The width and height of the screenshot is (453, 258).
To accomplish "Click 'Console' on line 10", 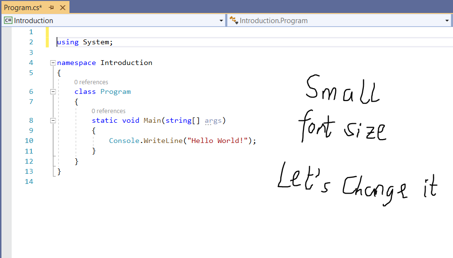I will pos(124,141).
